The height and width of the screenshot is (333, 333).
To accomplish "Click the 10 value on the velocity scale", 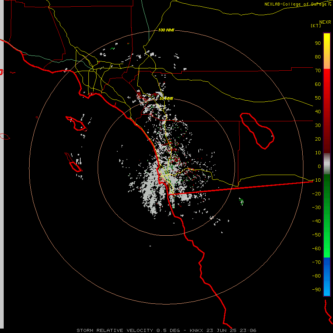I will (318, 153).
